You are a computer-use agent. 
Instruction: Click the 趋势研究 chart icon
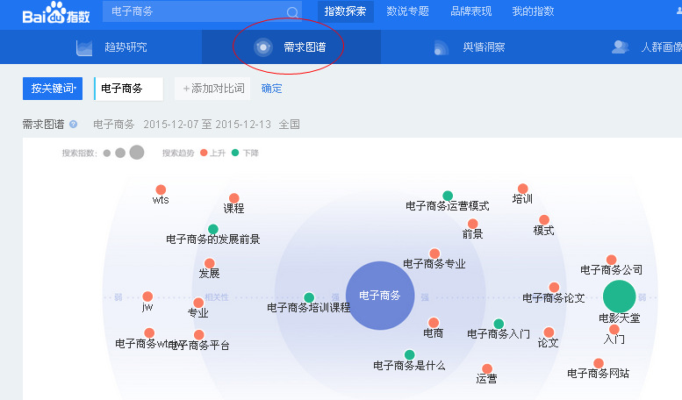click(84, 48)
